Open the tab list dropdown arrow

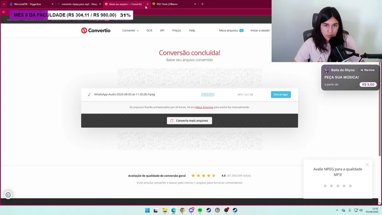[x=4, y=4]
